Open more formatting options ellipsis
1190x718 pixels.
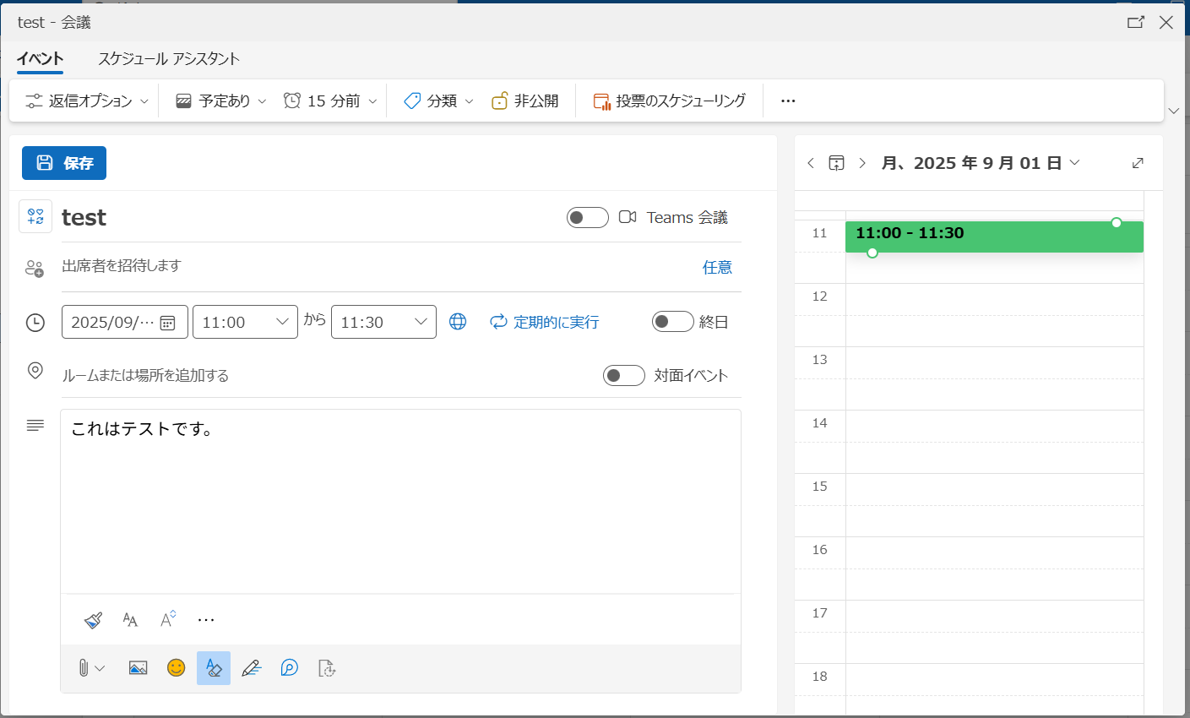point(206,620)
